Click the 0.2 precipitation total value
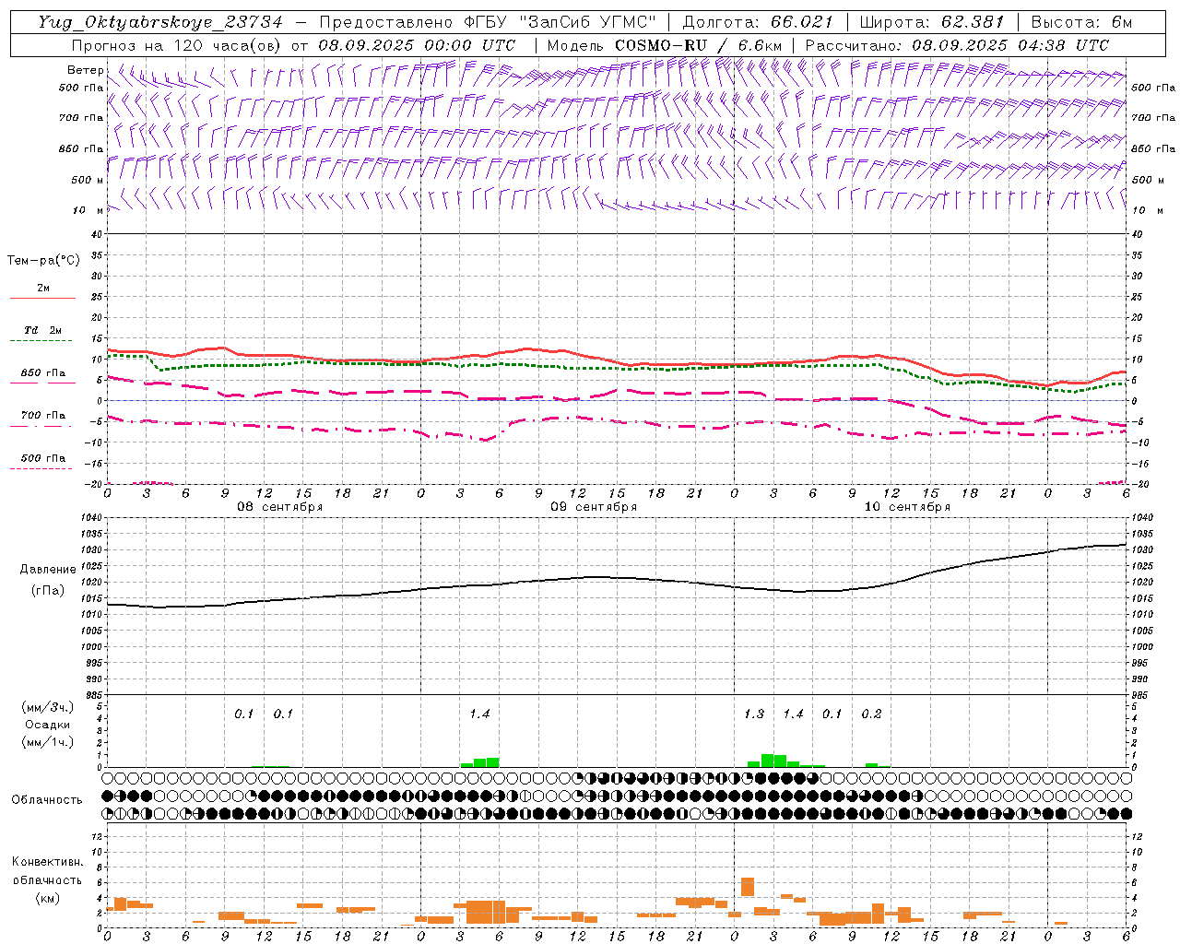Viewport: 1180px width, 944px height. [x=871, y=714]
